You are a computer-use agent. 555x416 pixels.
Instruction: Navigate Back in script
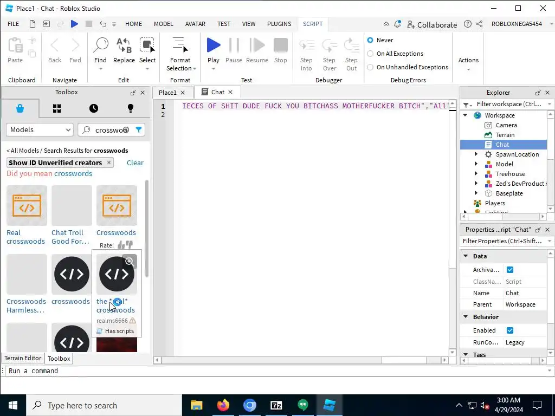[x=55, y=45]
